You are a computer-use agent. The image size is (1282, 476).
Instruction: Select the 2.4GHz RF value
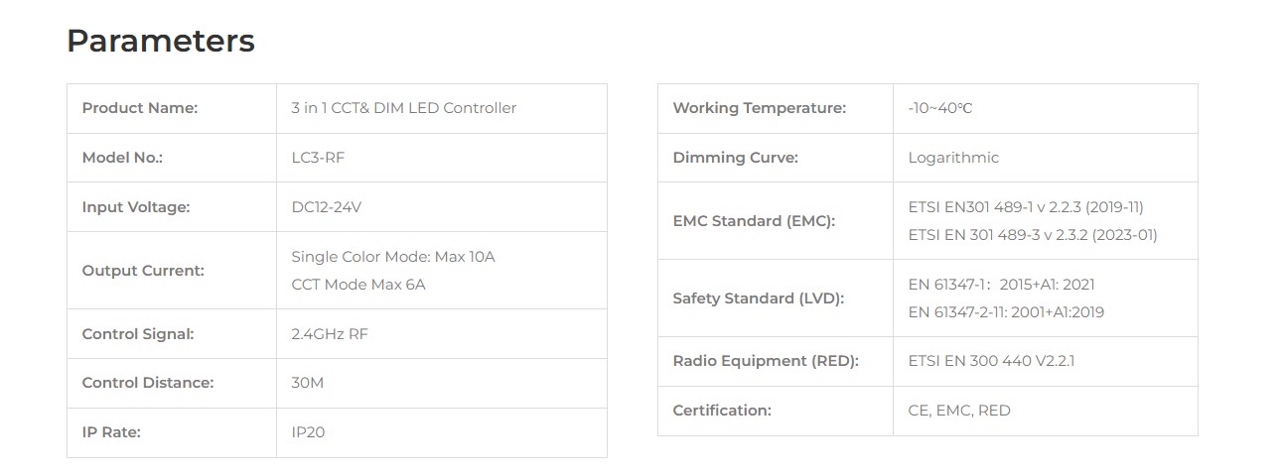pyautogui.click(x=330, y=334)
